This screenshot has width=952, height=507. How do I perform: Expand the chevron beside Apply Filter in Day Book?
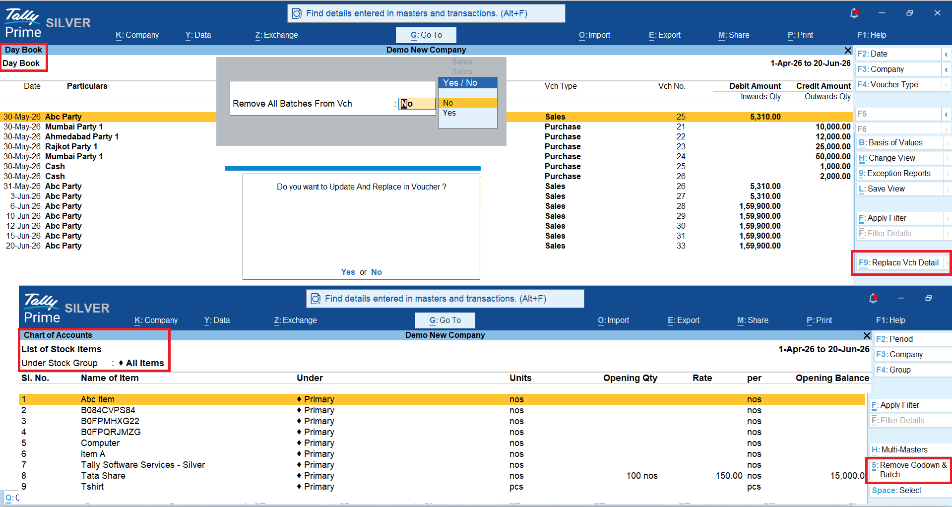click(947, 218)
